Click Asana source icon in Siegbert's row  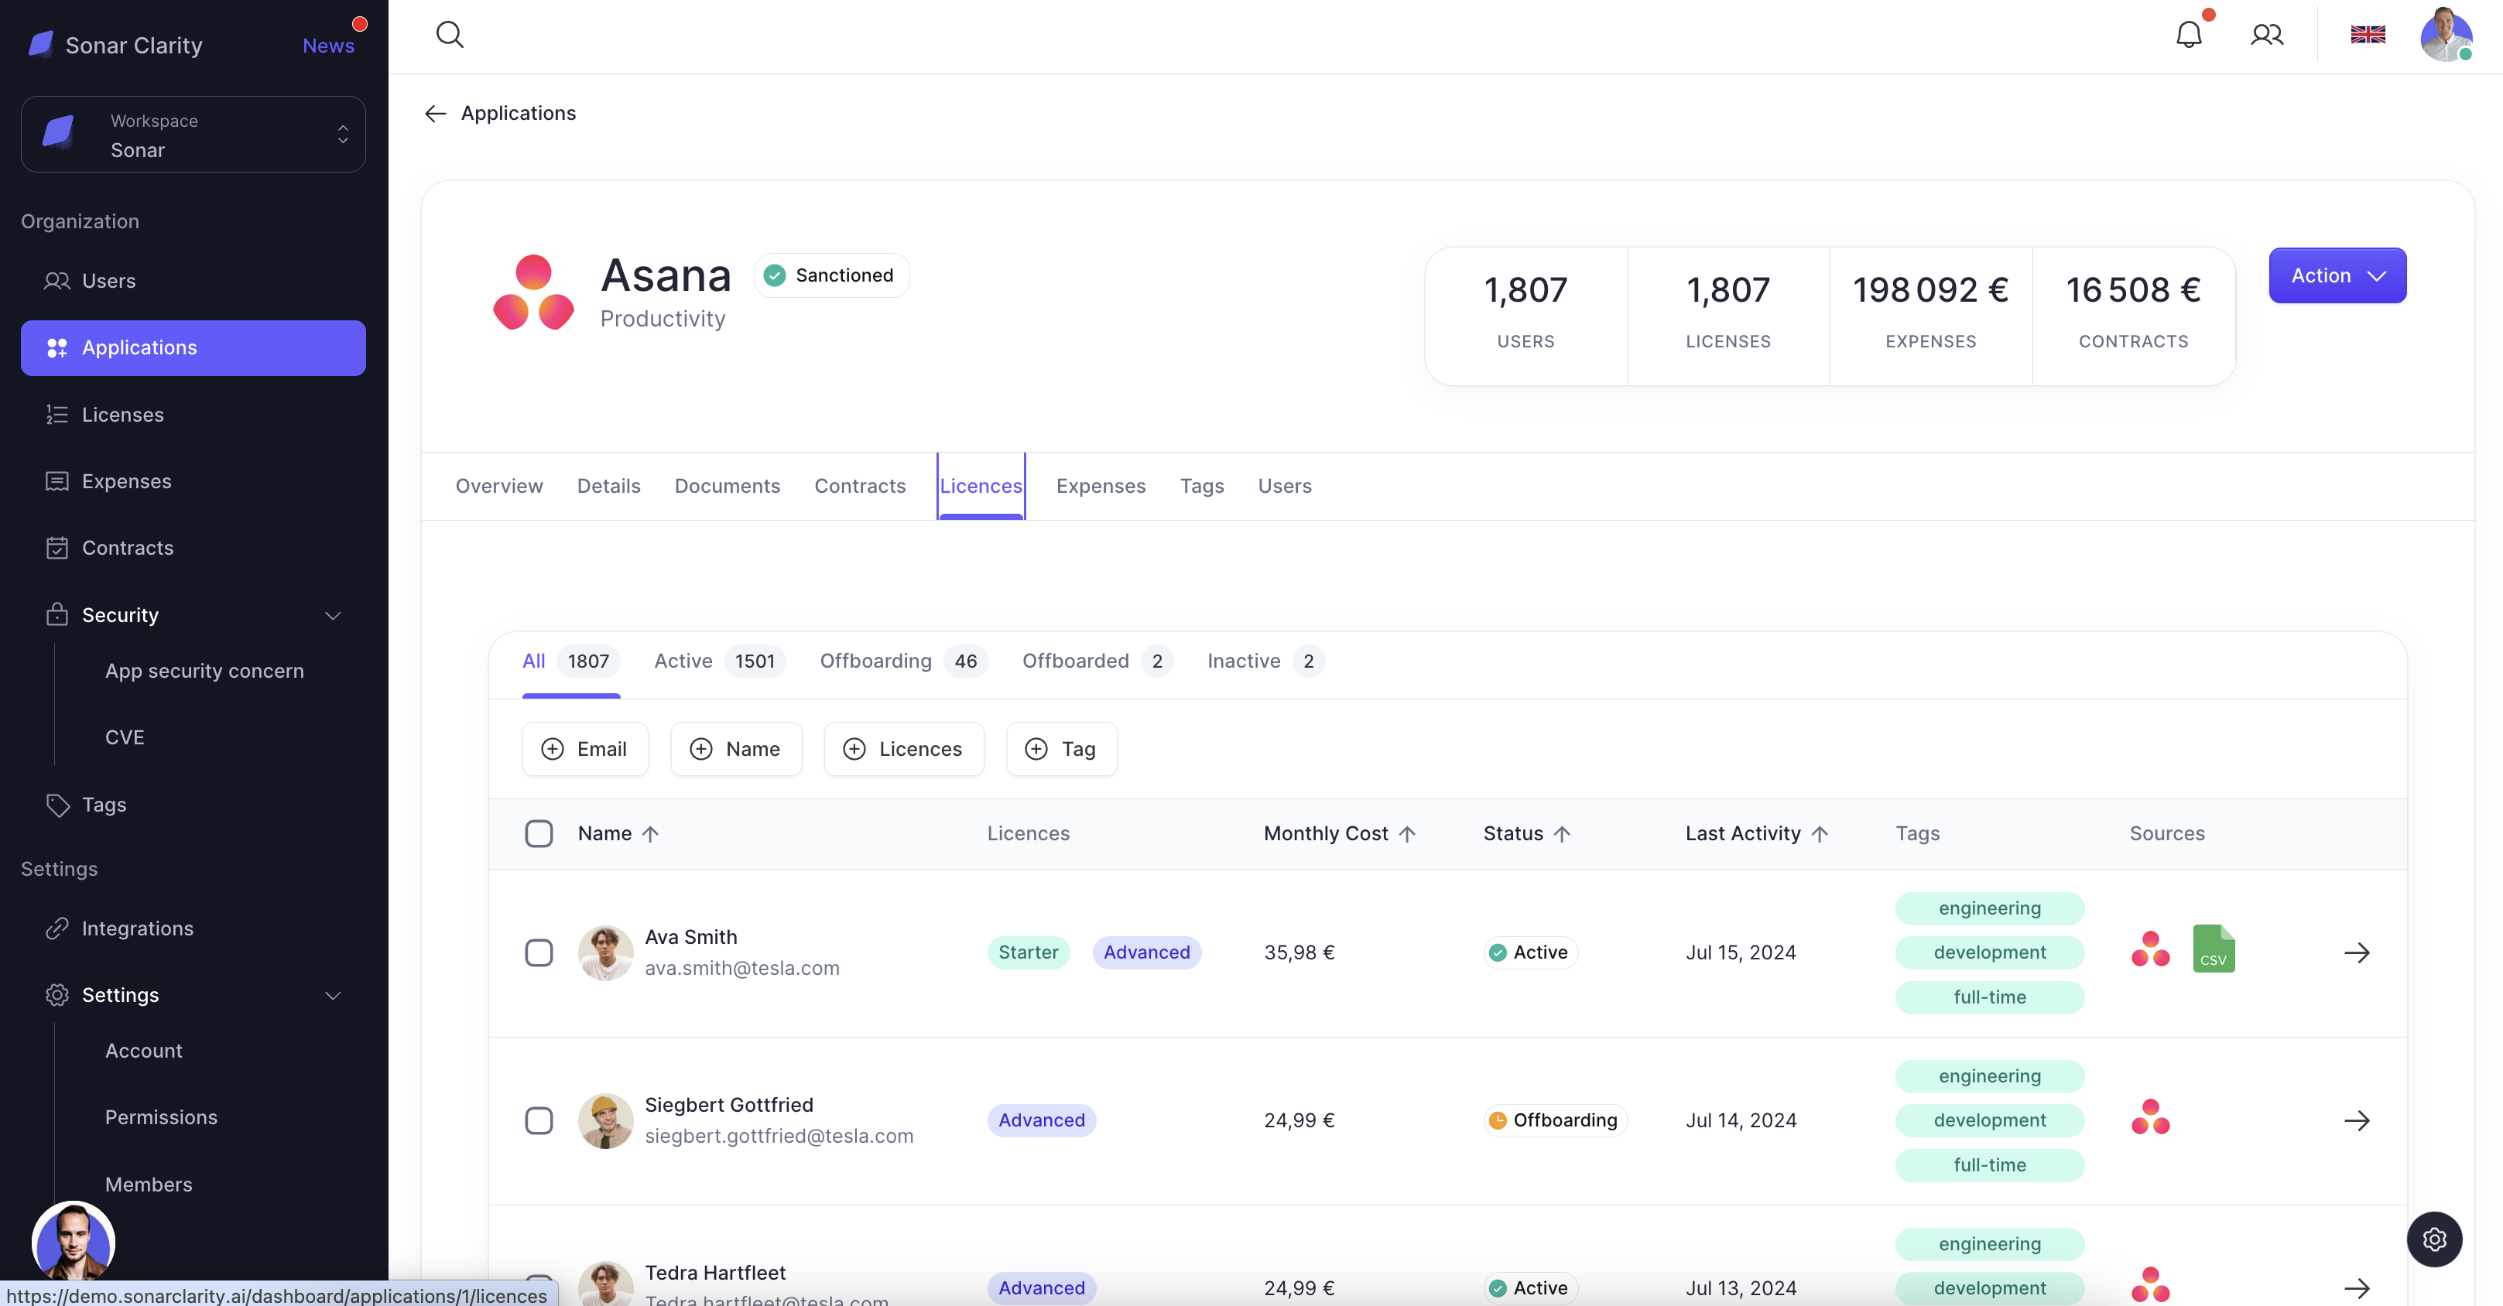pos(2150,1118)
